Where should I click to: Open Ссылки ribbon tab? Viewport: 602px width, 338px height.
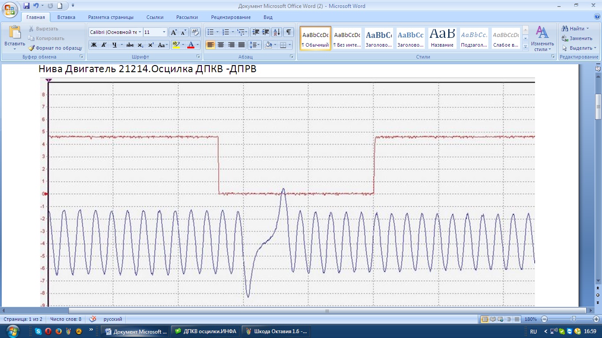pos(155,17)
